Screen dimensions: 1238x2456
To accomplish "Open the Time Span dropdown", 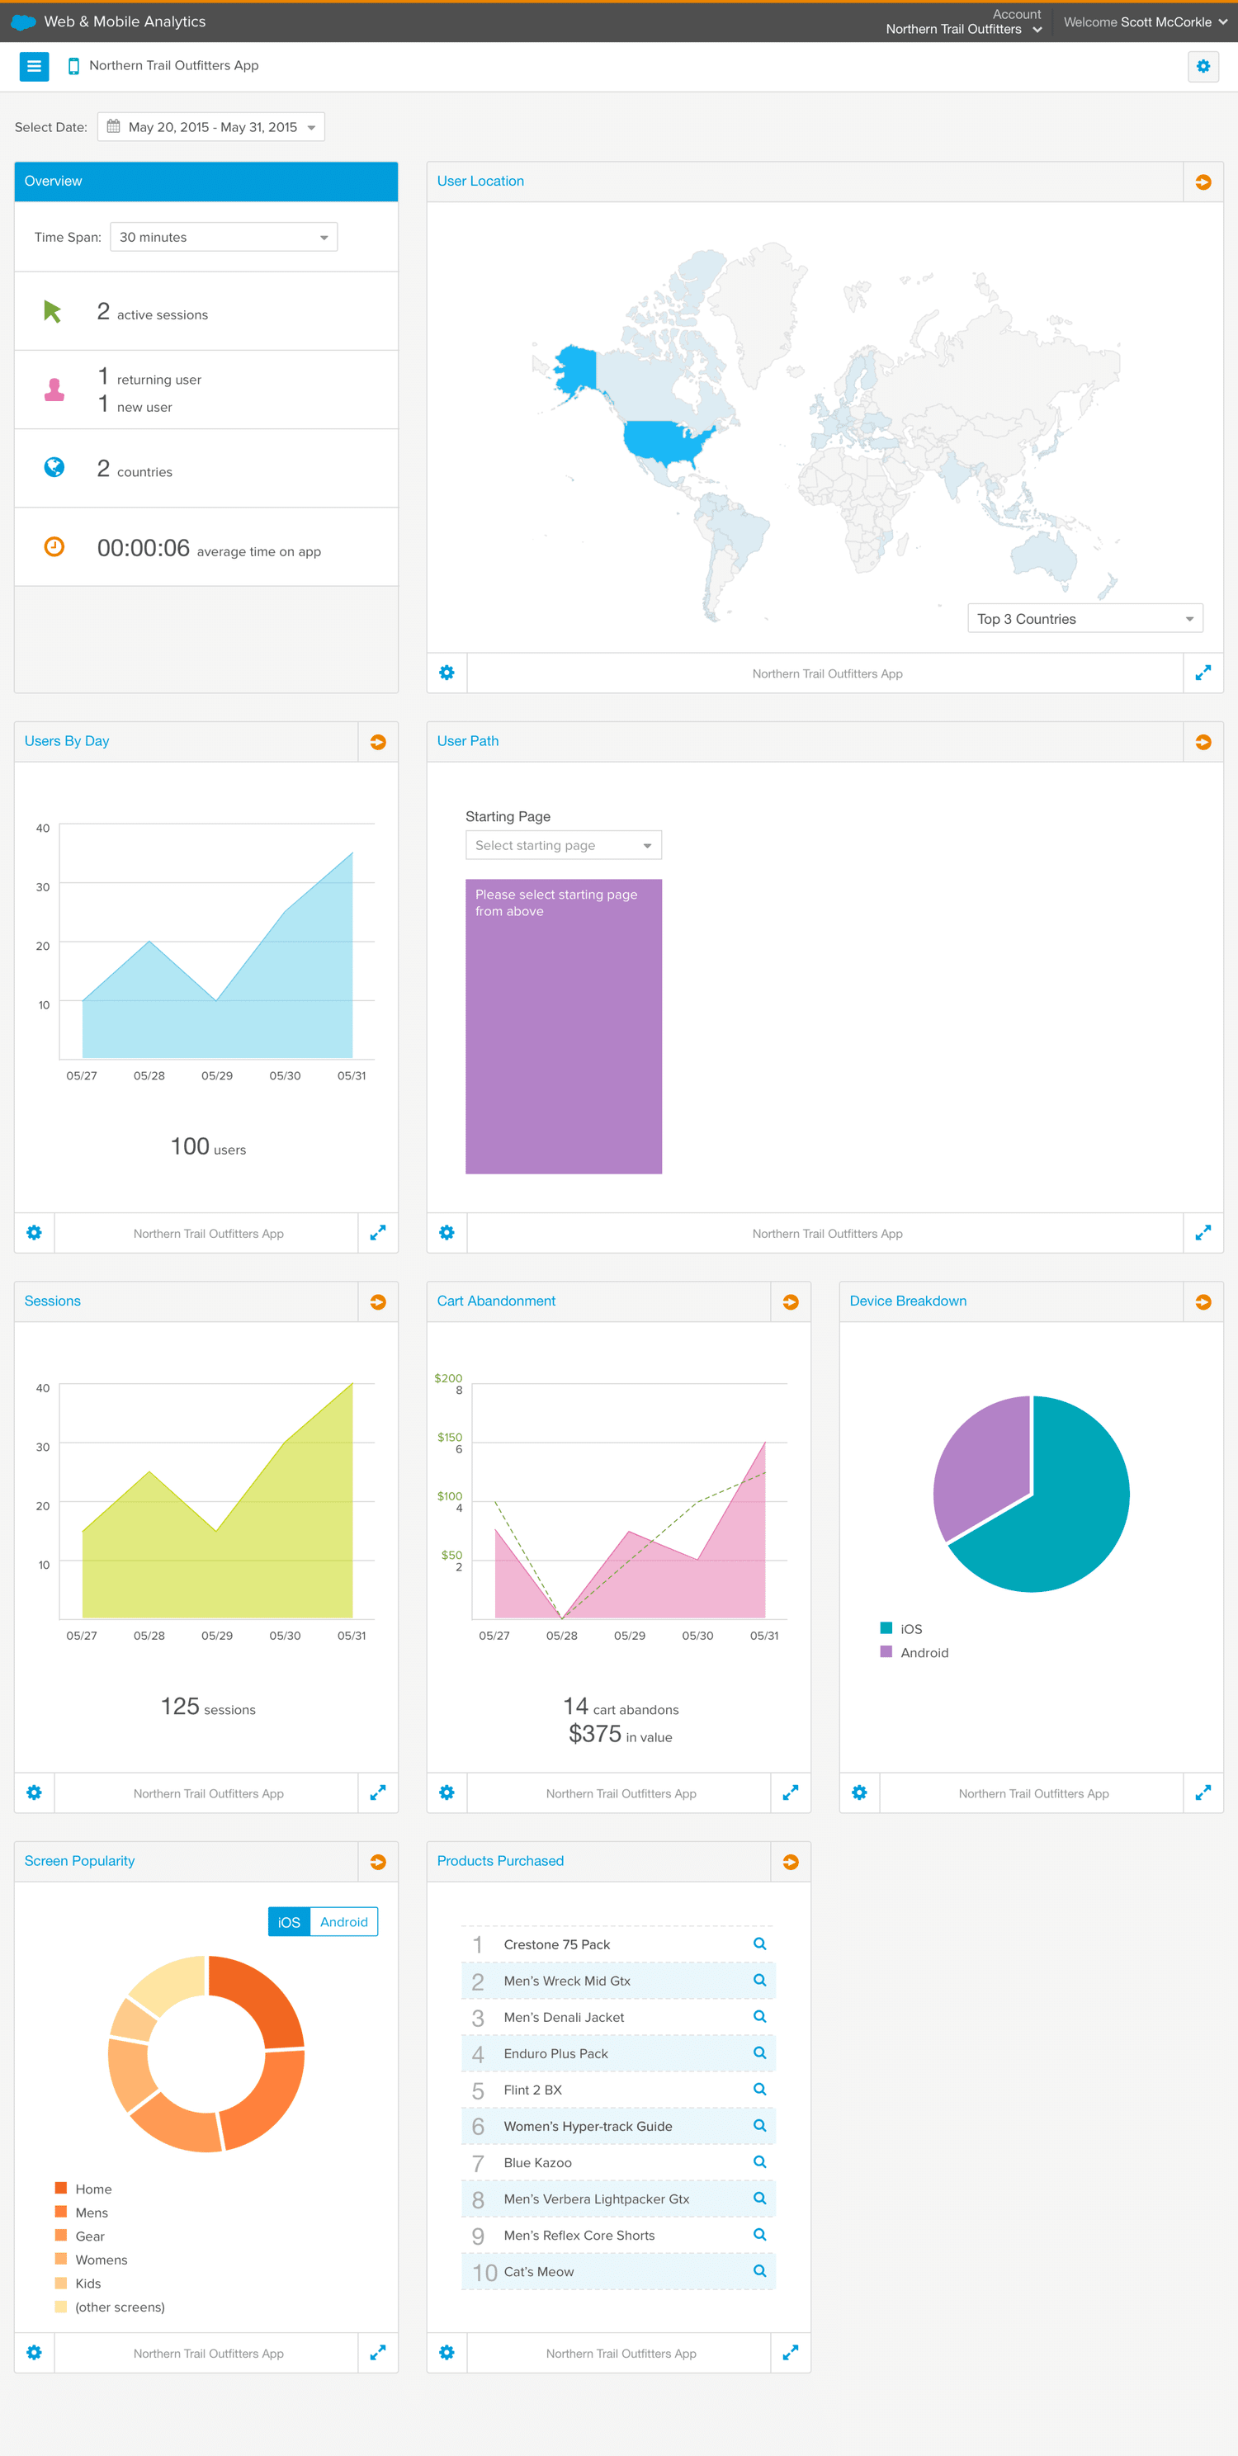I will click(x=224, y=238).
